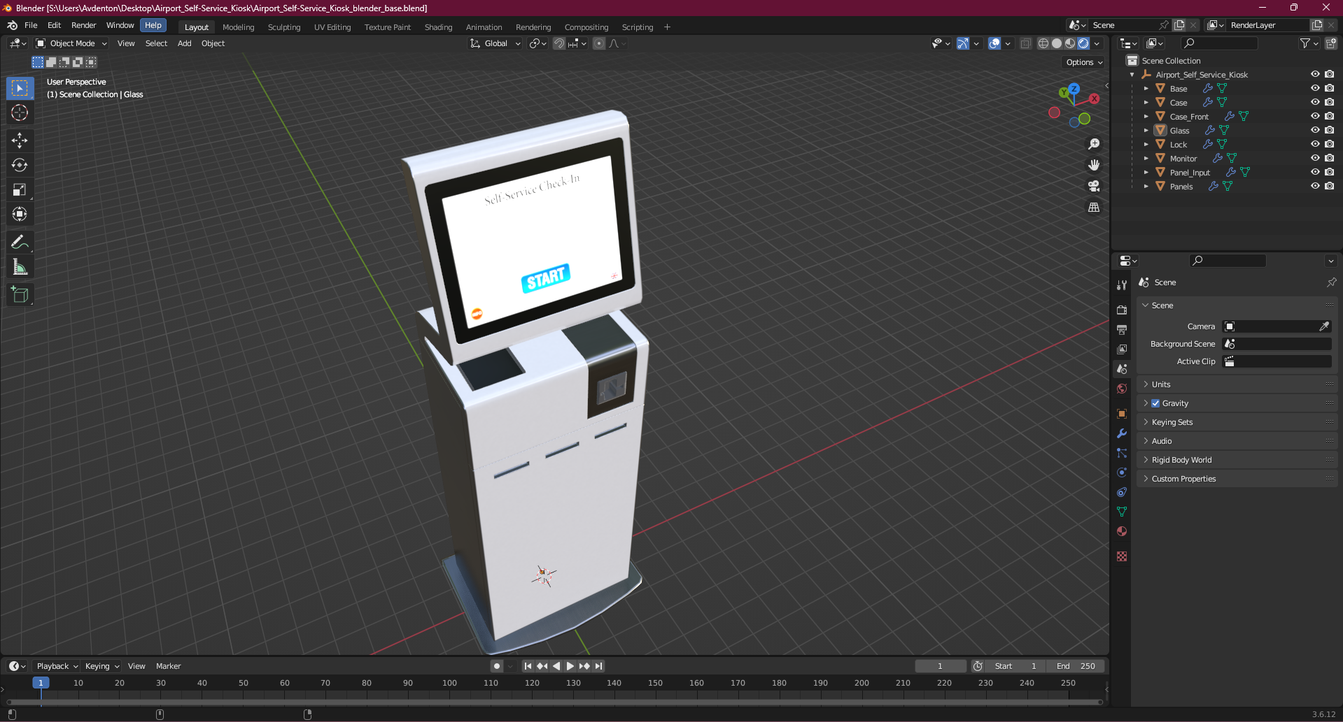Disable rendering for the Lock object

tap(1329, 144)
